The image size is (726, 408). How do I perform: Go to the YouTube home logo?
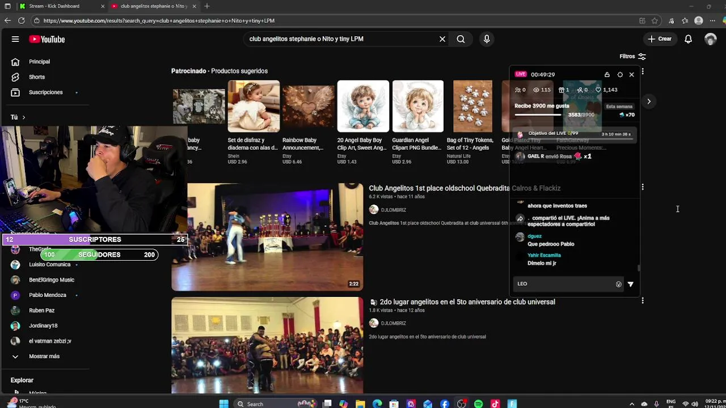tap(47, 39)
